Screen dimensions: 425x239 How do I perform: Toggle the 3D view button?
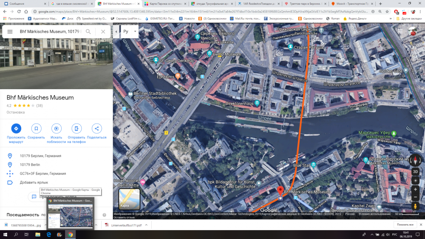click(415, 172)
